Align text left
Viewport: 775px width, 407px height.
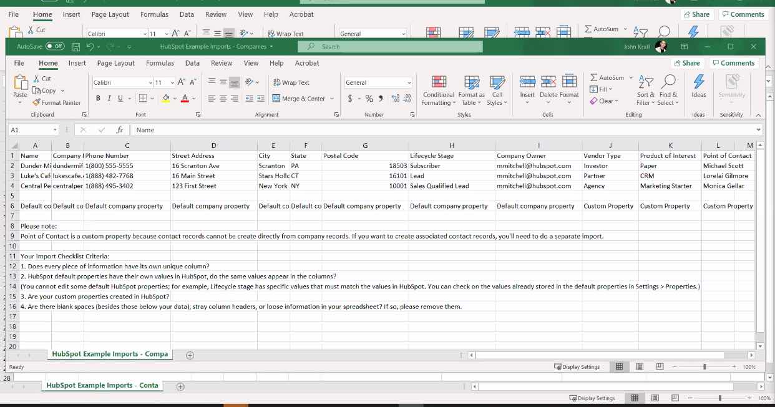pyautogui.click(x=212, y=99)
